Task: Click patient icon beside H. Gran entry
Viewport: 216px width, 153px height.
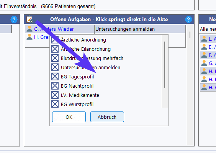Action: pos(29,37)
